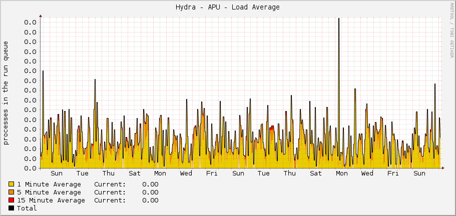Click the 15 Minute Average Current value
Screen dimensions: 456x216
coord(150,200)
